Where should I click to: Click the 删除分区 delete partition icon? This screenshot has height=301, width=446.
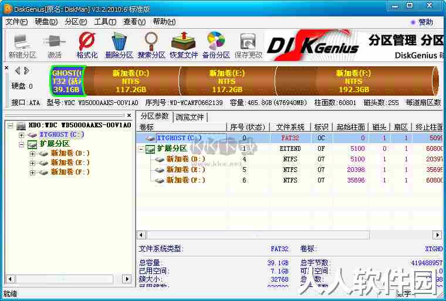[119, 46]
